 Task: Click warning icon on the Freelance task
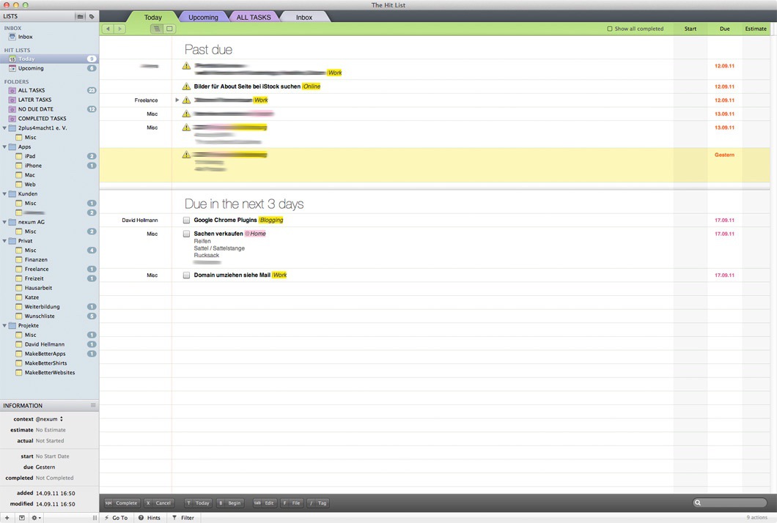186,100
